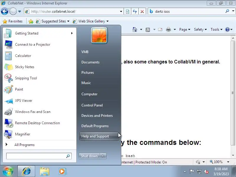Click the muted volume tray icon
Image resolution: width=236 pixels, height=177 pixels.
pyautogui.click(x=206, y=171)
